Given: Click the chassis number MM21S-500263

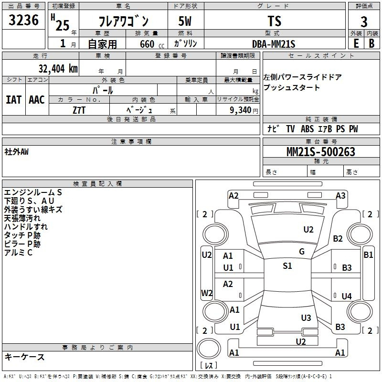Looking at the screenshot, I should pos(321,151).
